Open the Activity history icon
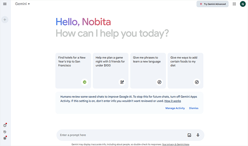Screen dimensions: 248x146 5,132
